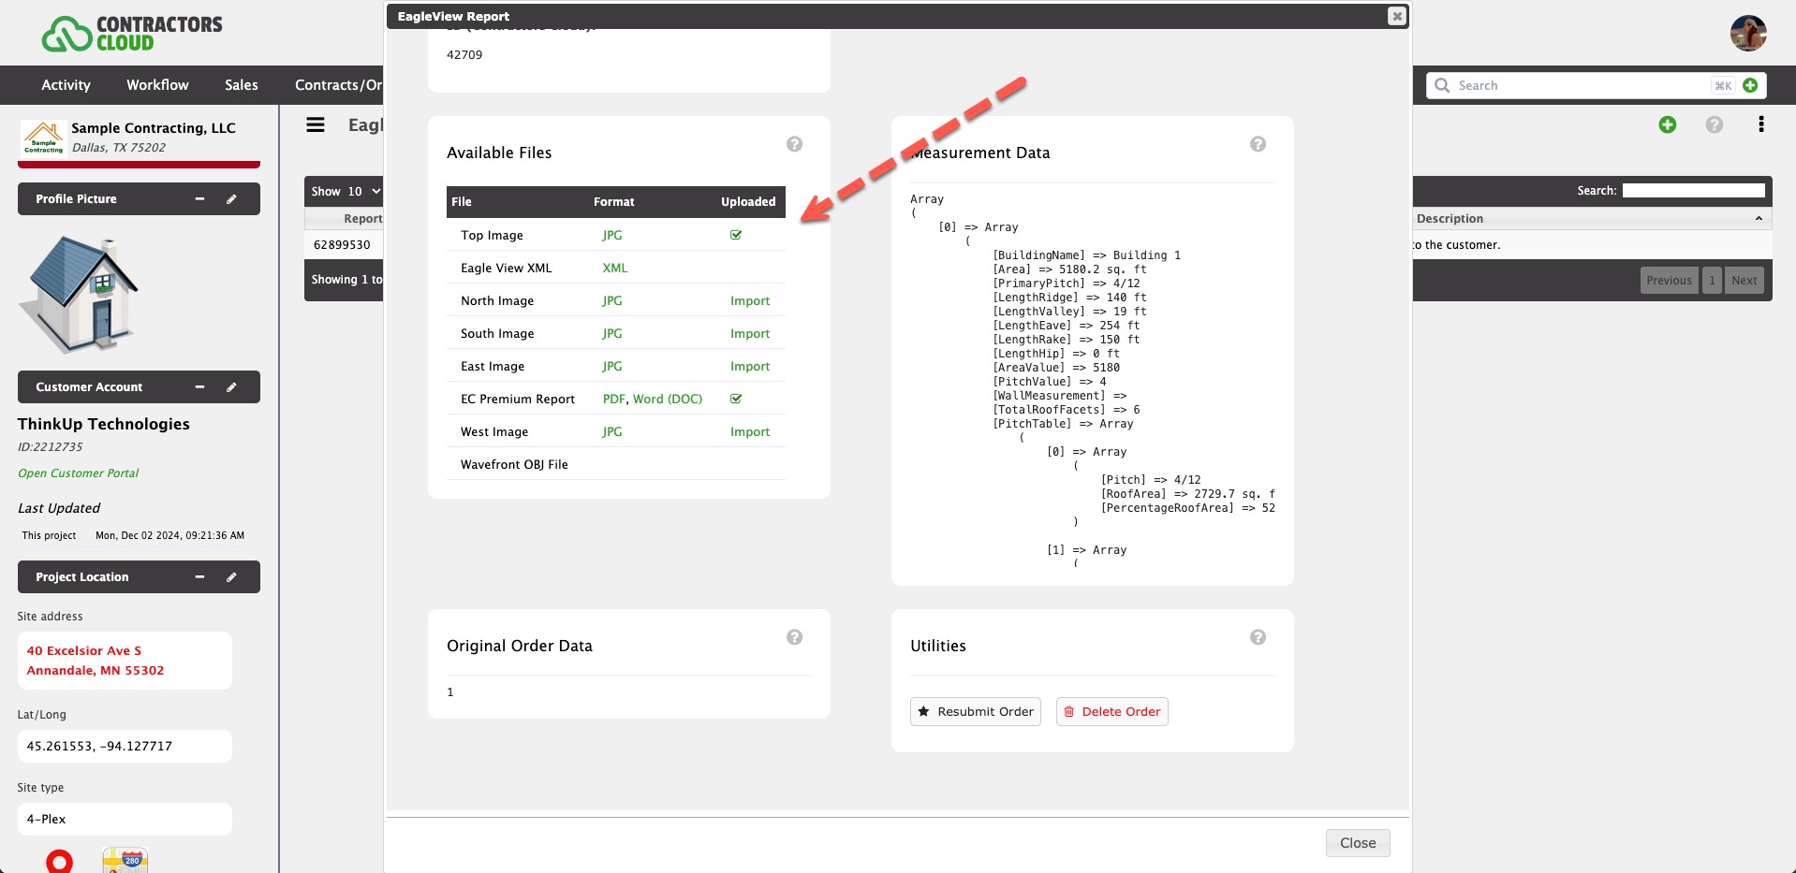The width and height of the screenshot is (1796, 873).
Task: Close the EagleView Report dialog via X
Action: pyautogui.click(x=1396, y=16)
